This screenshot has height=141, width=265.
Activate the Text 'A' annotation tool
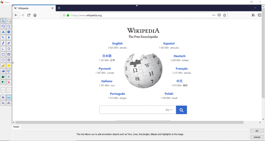coord(3,32)
